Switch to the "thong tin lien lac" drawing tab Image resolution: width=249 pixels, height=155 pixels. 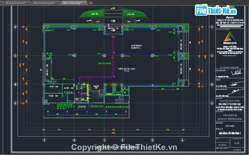click(16, 3)
